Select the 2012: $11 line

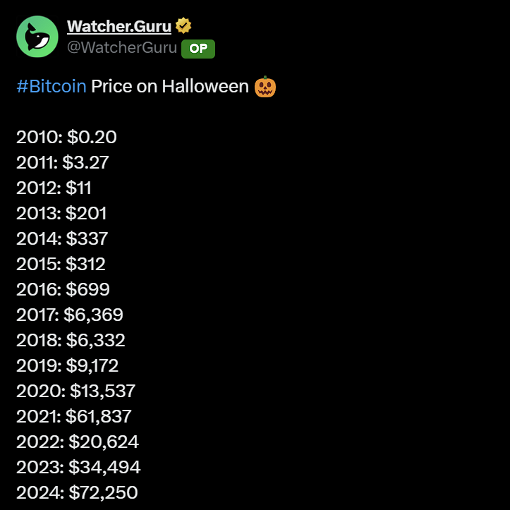click(x=54, y=188)
